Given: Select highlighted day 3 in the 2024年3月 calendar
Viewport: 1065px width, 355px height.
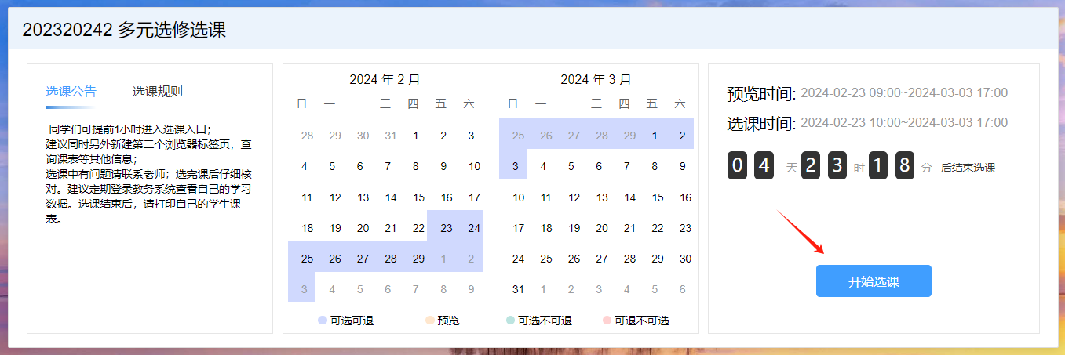Looking at the screenshot, I should click(512, 166).
